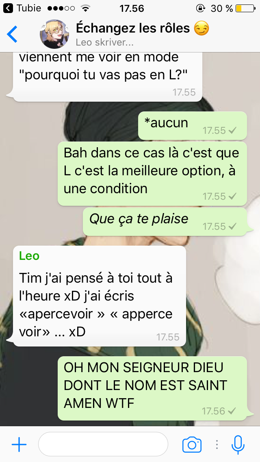Open Échangez les rôles group info
The image size is (260, 462).
tap(143, 29)
